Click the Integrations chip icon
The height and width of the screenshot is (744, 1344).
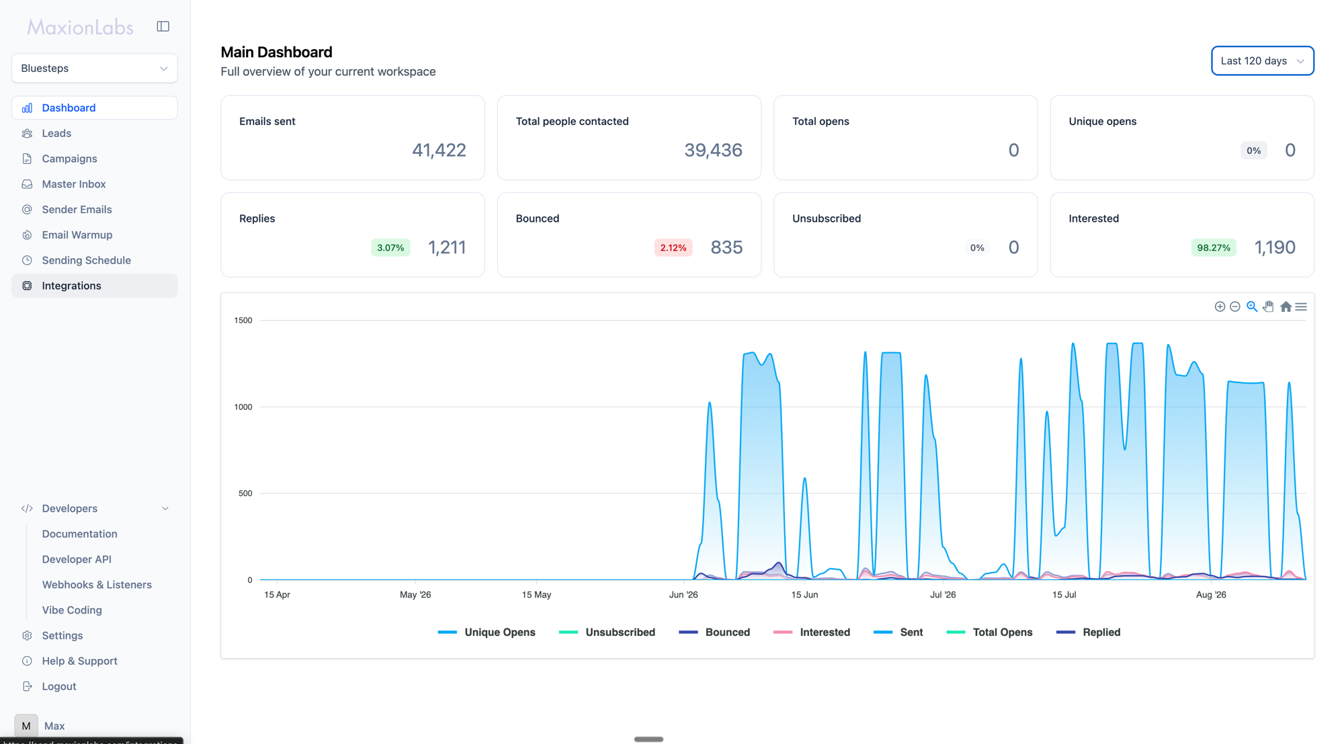click(27, 286)
